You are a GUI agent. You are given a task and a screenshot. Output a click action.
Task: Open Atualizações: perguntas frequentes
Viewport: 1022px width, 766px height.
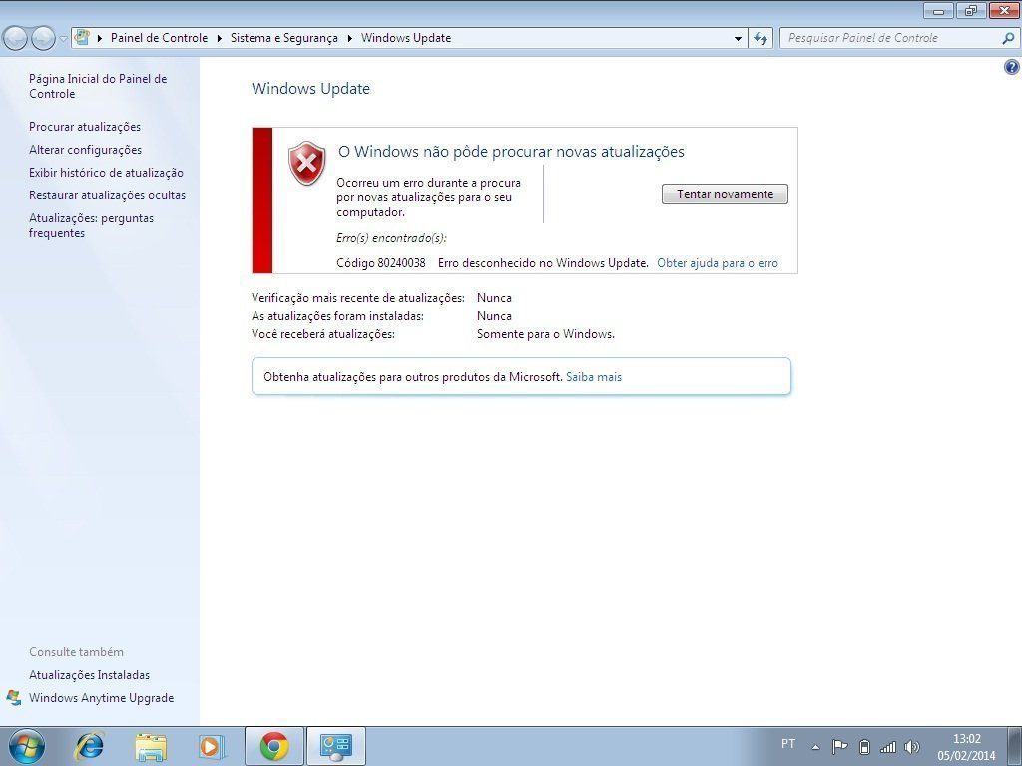(91, 225)
